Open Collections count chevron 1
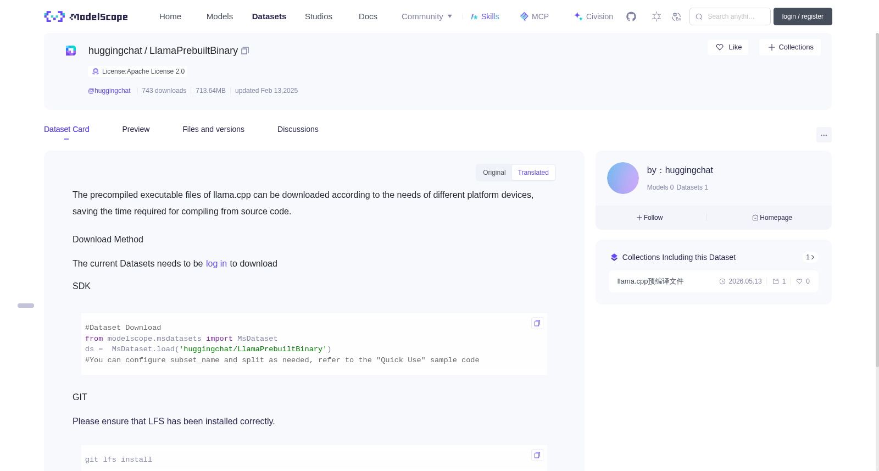Viewport: 879px width, 471px height. click(810, 257)
